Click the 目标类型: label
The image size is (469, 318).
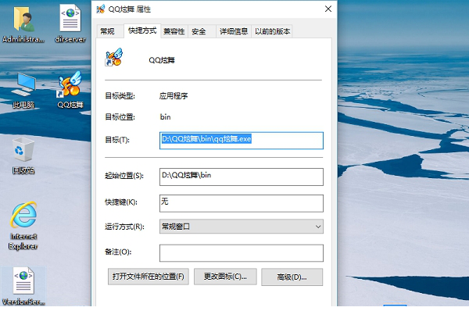(x=120, y=96)
